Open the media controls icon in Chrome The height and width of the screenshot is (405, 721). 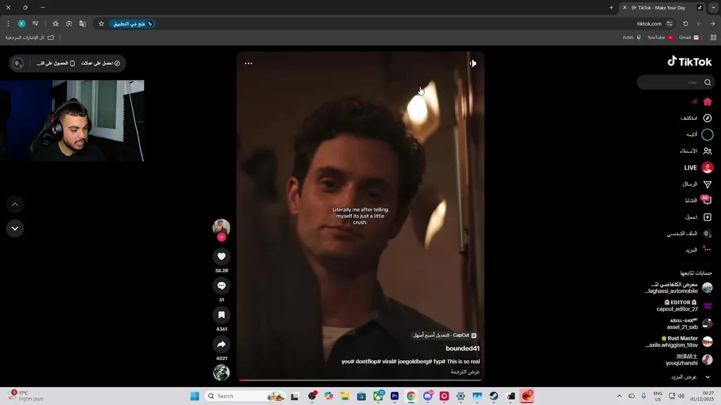pyautogui.click(x=35, y=24)
